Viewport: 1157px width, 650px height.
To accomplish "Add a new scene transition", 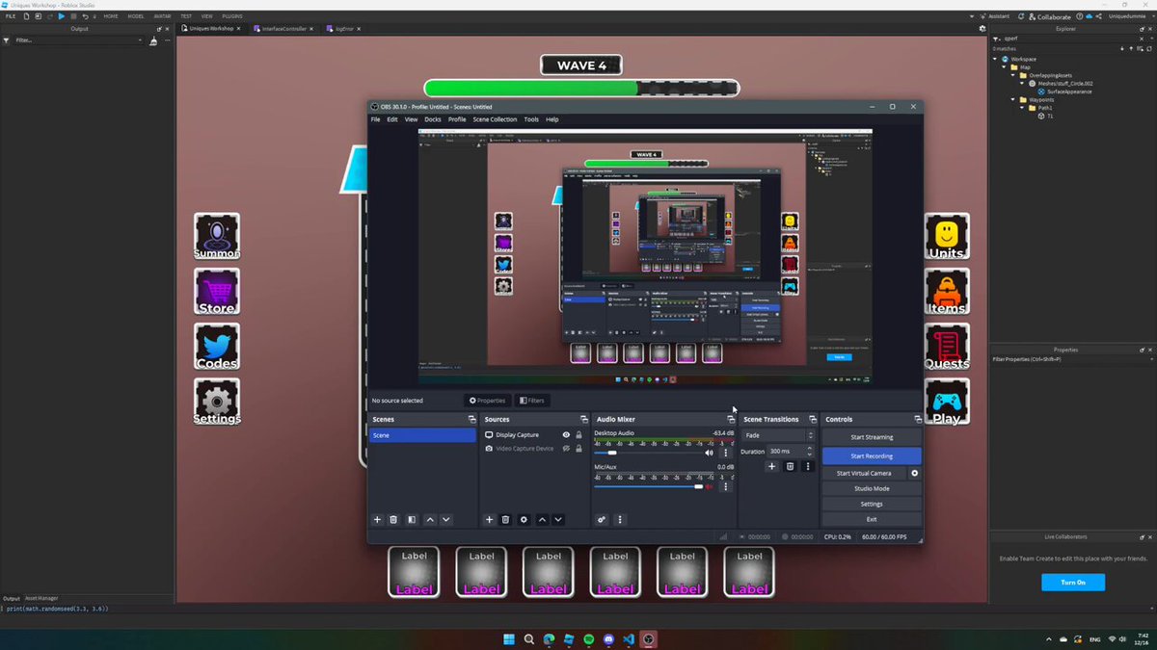I will [x=771, y=466].
